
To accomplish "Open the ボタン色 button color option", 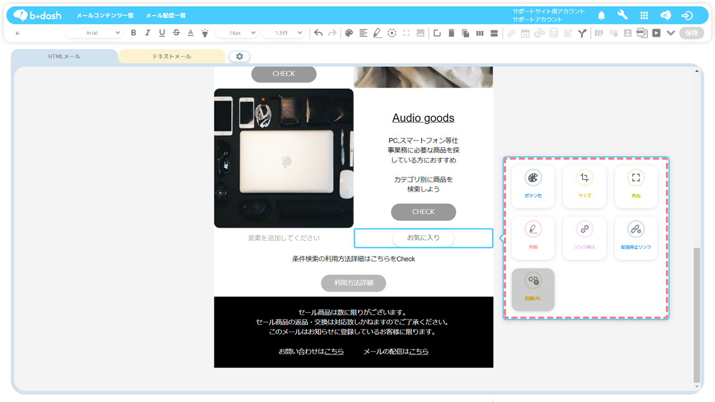I will (x=533, y=186).
